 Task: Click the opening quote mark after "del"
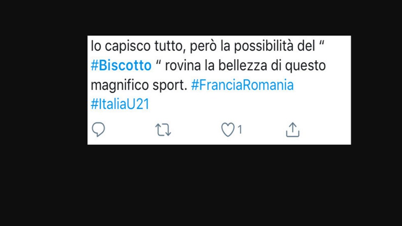[x=322, y=43]
